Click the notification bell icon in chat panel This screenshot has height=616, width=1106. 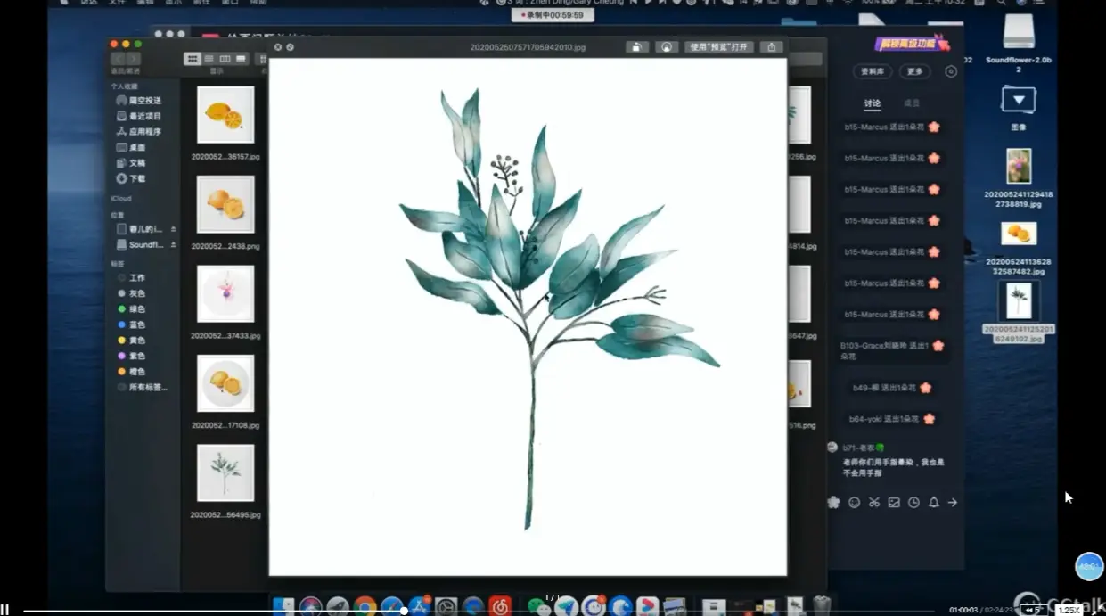932,502
